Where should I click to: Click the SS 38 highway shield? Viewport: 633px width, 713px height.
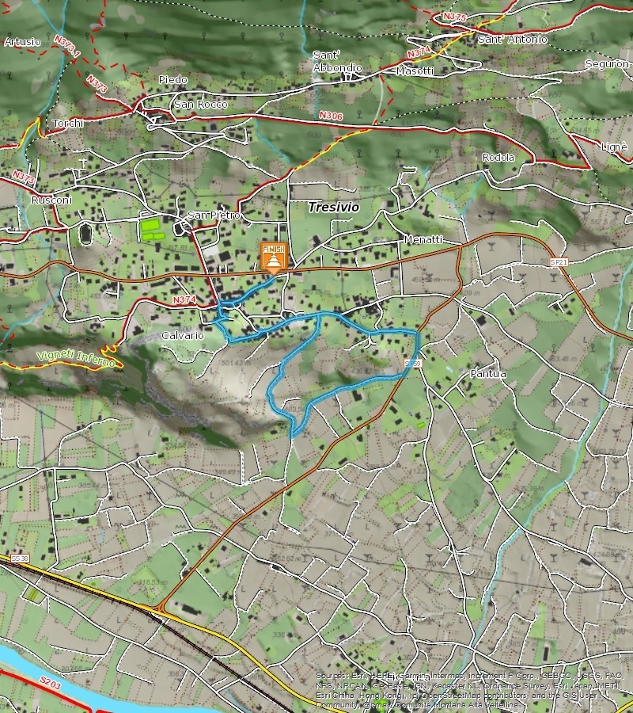19,559
